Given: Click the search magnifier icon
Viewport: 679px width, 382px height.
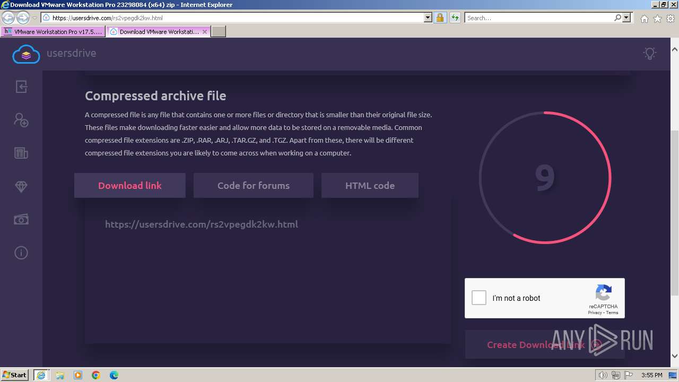Looking at the screenshot, I should point(617,18).
